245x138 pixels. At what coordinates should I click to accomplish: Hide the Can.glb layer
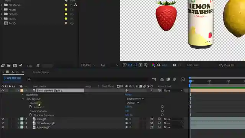coord(3,119)
